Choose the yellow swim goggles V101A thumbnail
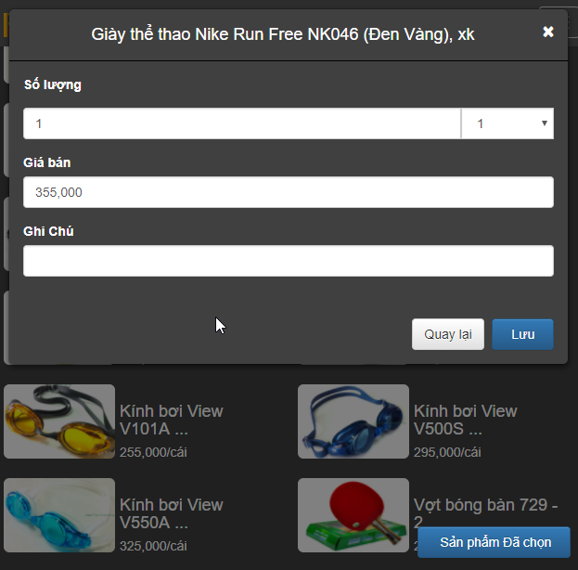578x570 pixels. pos(59,421)
